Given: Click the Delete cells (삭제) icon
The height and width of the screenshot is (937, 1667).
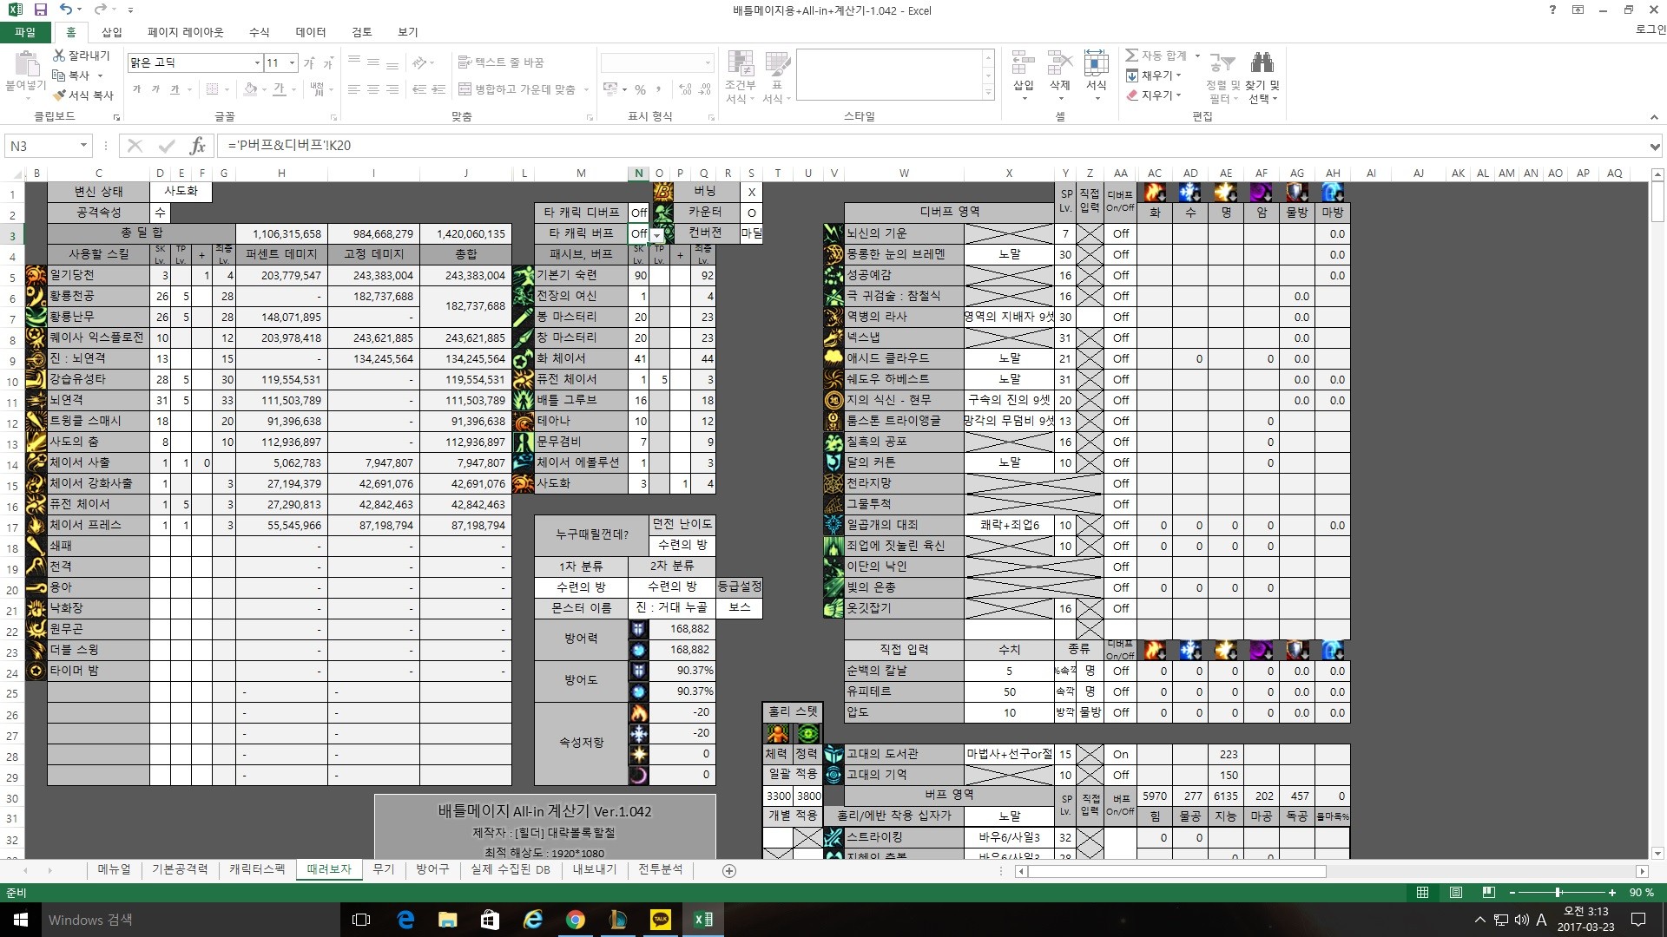Looking at the screenshot, I should [1059, 62].
